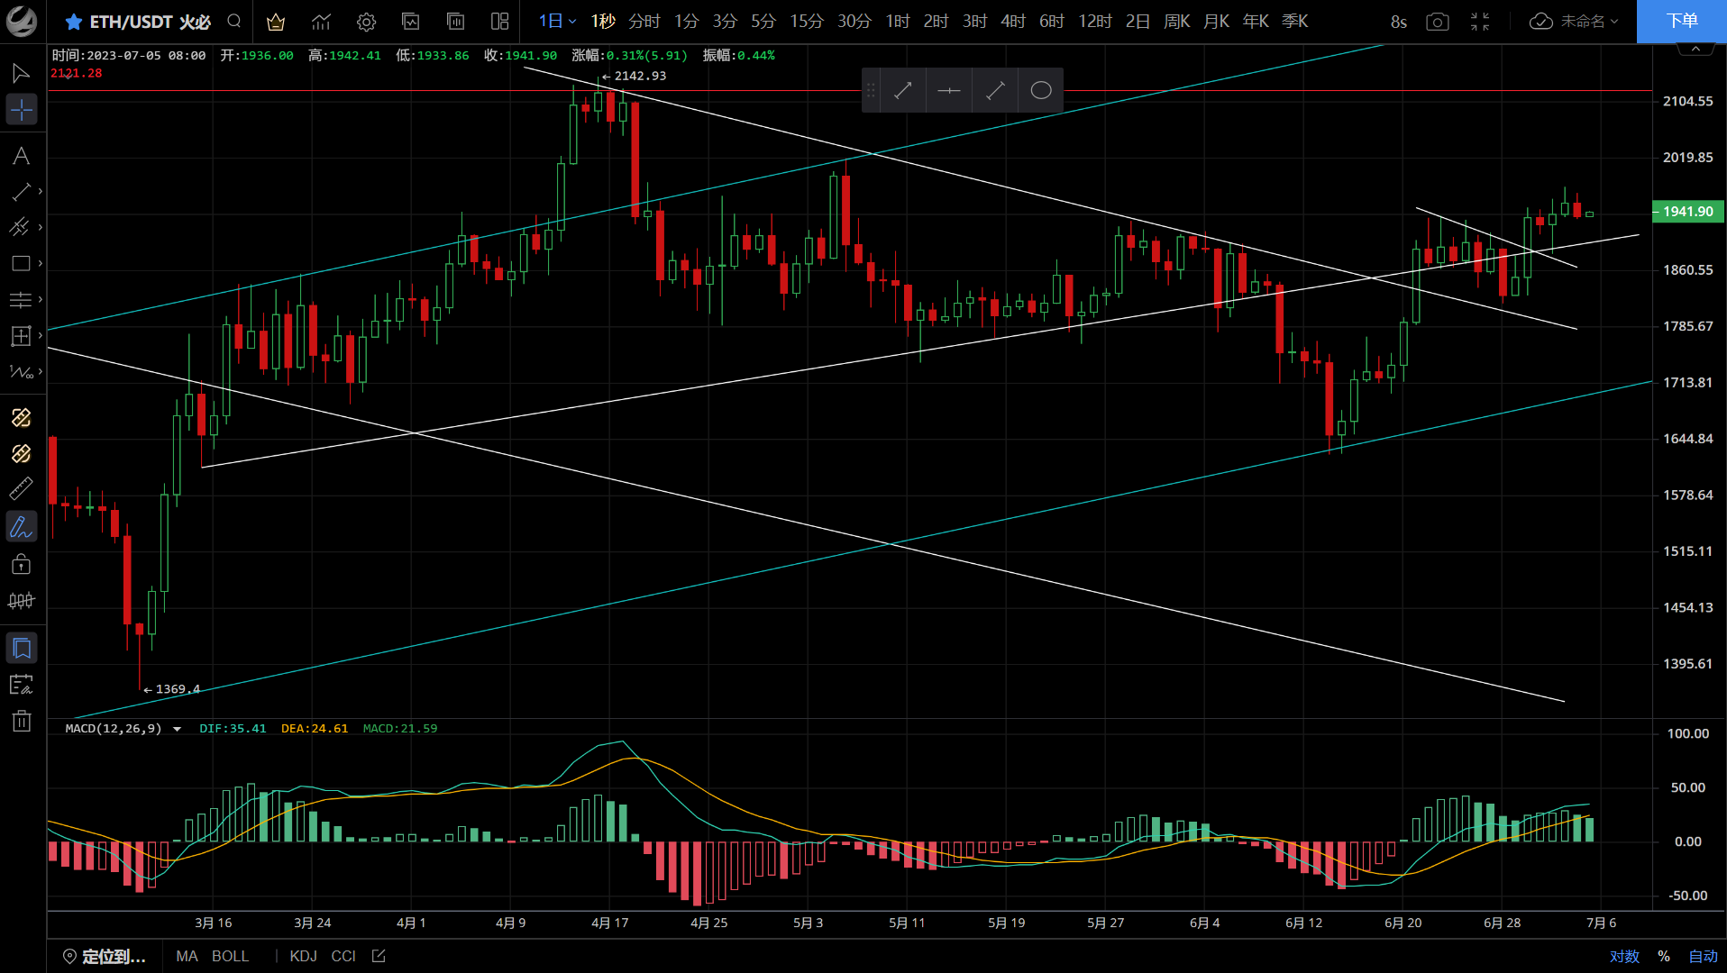The image size is (1727, 973).
Task: Click the 1941.90 current price label
Action: (1687, 212)
